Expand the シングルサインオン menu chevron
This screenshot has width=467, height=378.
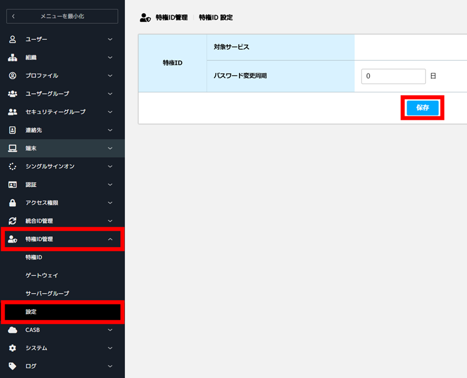[110, 166]
